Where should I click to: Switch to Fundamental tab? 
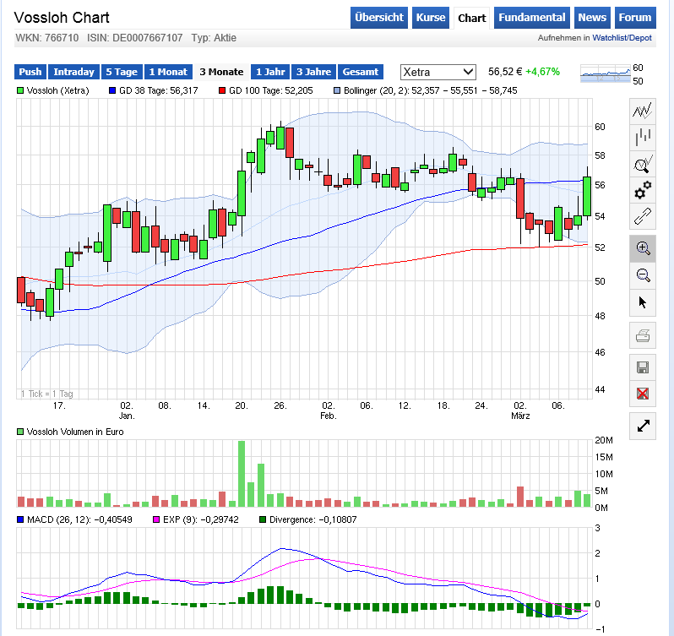point(532,18)
